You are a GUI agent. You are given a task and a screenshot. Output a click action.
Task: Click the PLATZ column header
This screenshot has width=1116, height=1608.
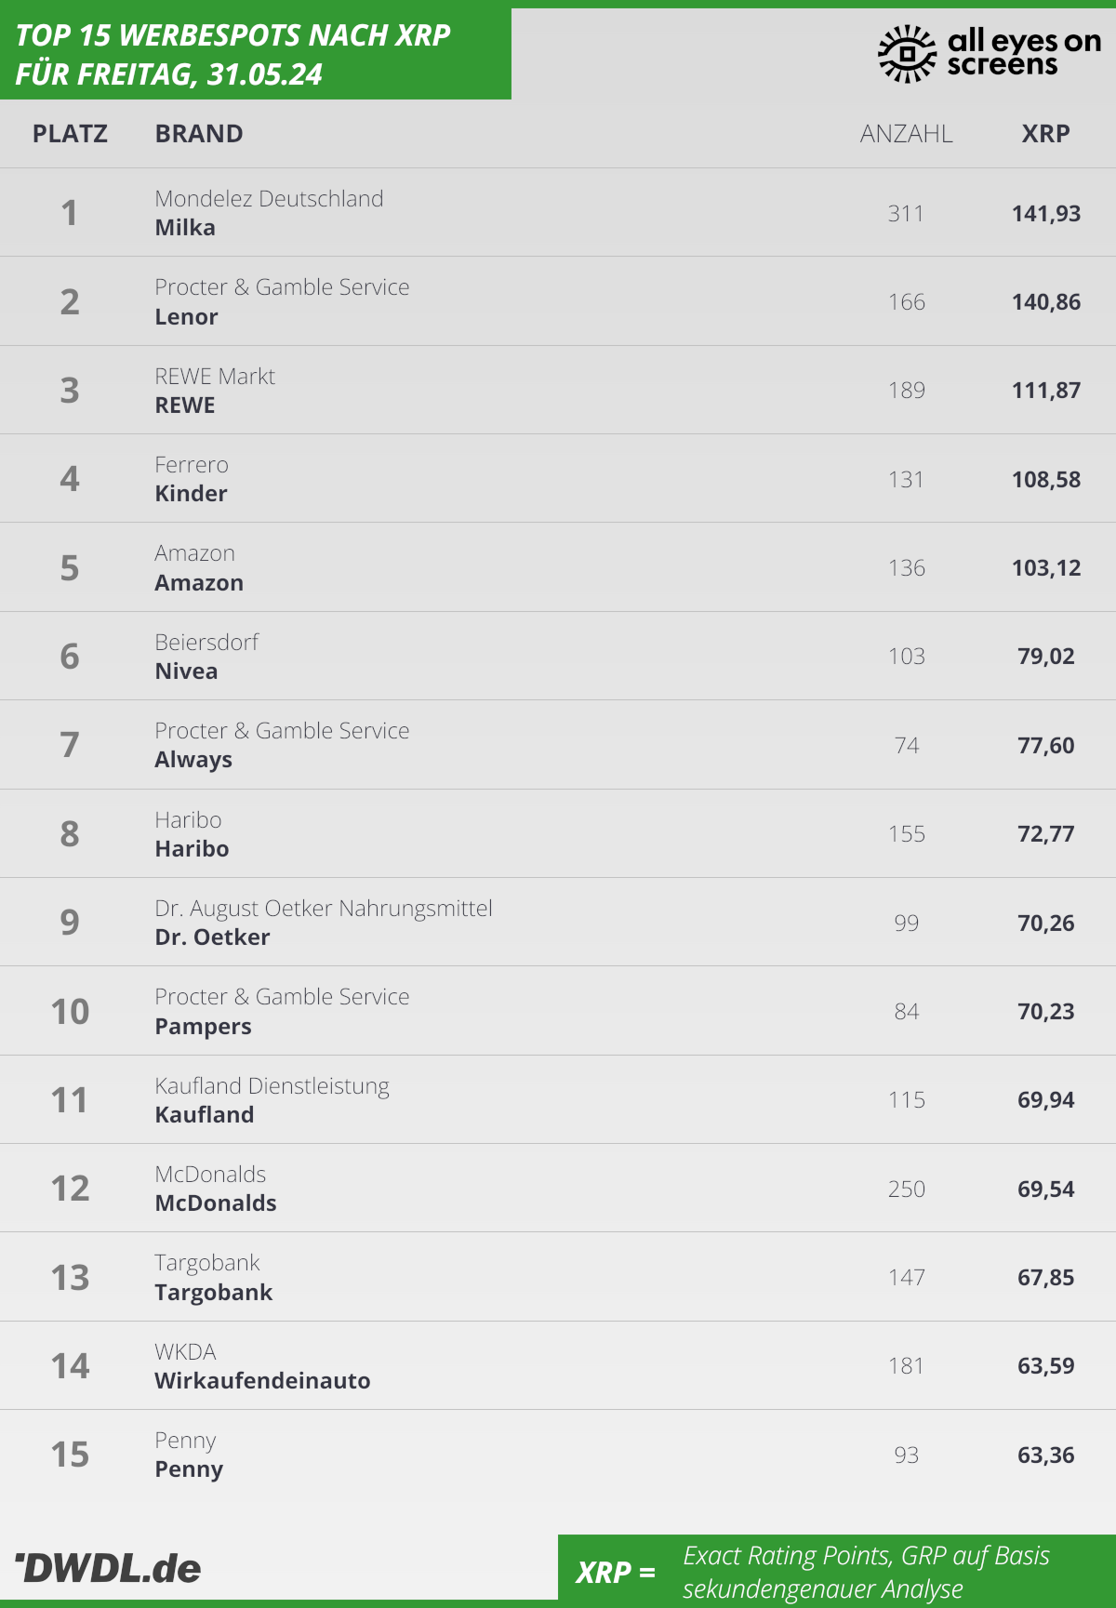coord(70,134)
